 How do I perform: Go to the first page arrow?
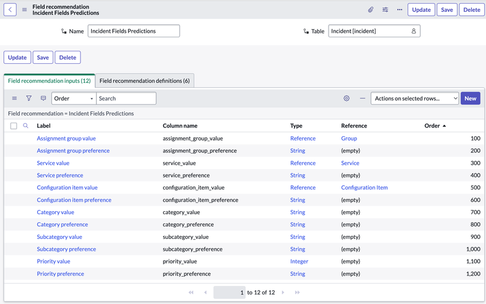point(191,292)
